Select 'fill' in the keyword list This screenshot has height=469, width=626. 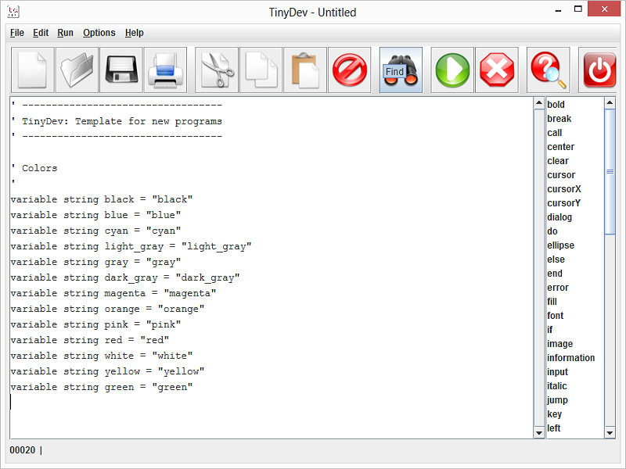pyautogui.click(x=552, y=302)
